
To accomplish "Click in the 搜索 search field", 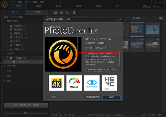I will pyautogui.click(x=144, y=18).
